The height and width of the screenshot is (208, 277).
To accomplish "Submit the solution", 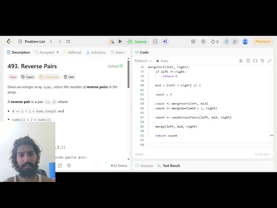I will pos(137,42).
